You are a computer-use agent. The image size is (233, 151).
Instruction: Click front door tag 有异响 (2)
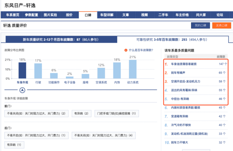[82, 114]
